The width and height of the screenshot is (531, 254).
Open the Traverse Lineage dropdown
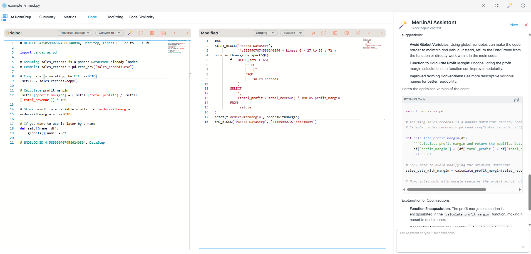[x=74, y=33]
